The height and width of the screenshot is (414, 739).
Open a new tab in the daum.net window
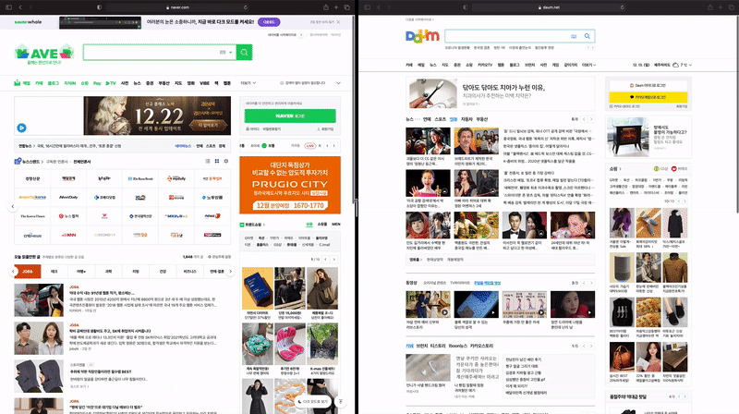(x=721, y=7)
